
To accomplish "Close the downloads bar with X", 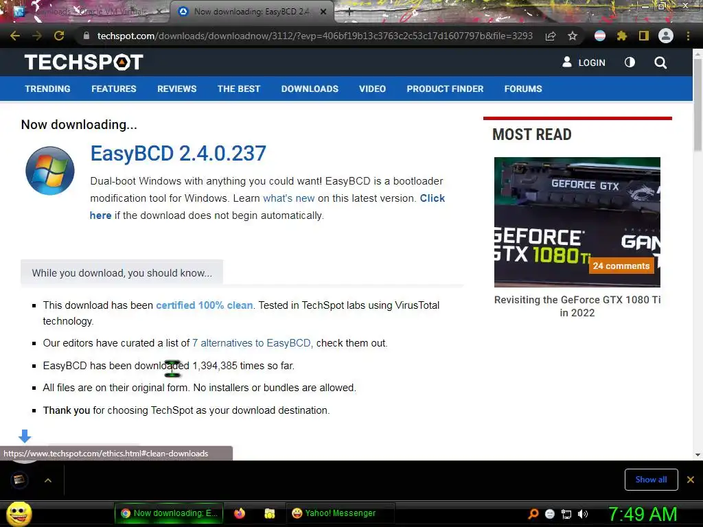I will tap(691, 480).
